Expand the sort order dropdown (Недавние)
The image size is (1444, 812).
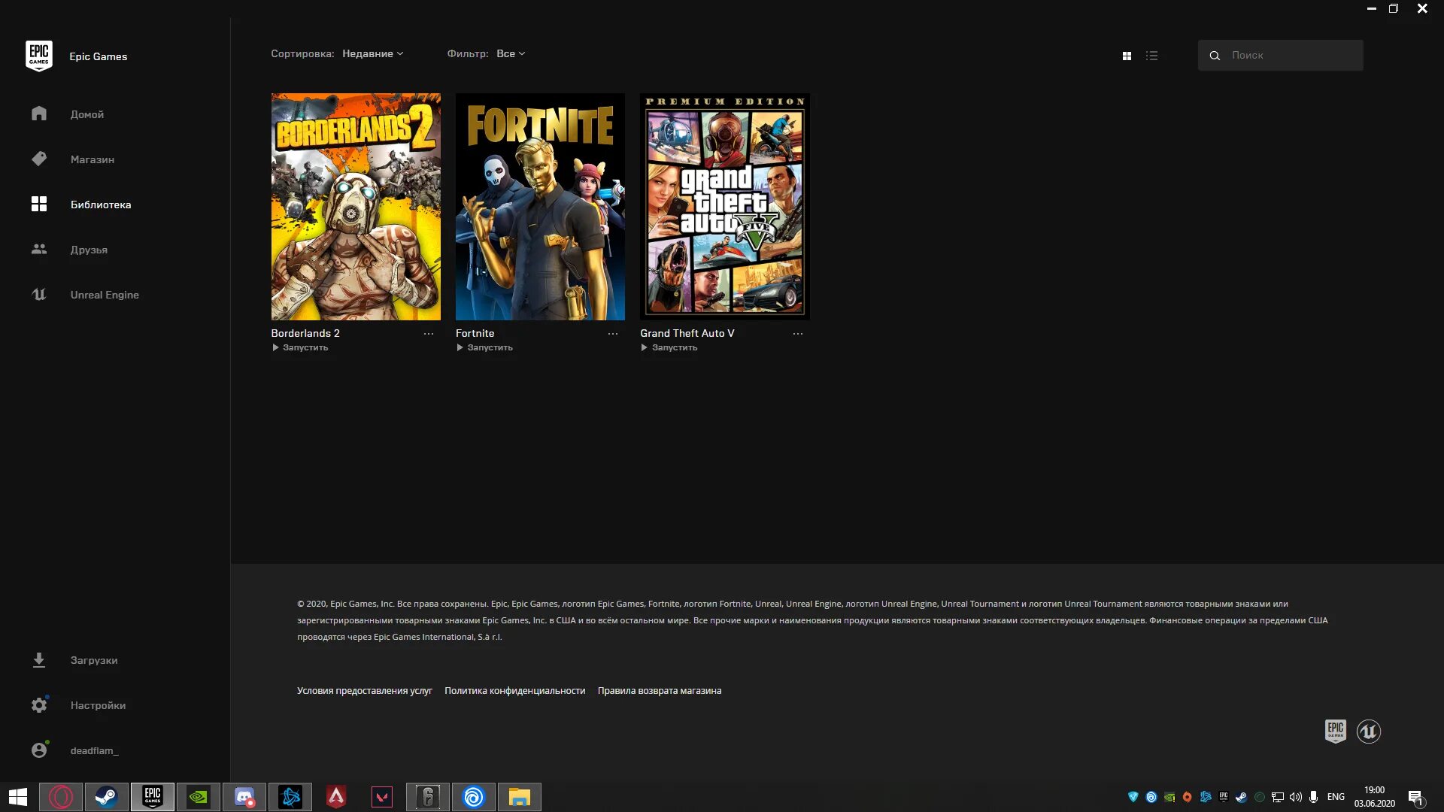tap(372, 53)
